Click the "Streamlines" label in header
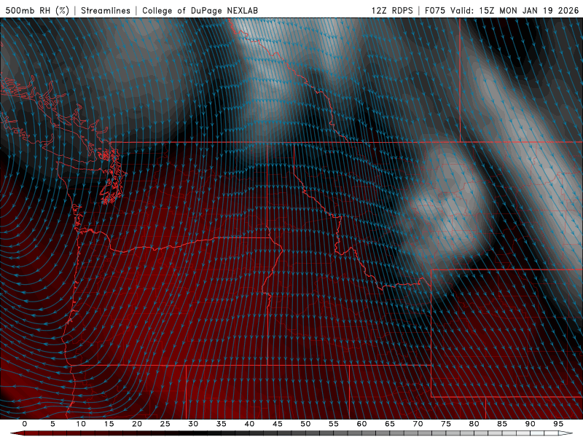Image resolution: width=583 pixels, height=437 pixels. click(106, 10)
